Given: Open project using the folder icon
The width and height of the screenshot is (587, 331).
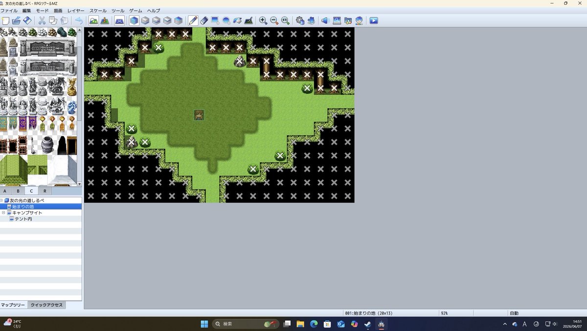Looking at the screenshot, I should tap(16, 21).
